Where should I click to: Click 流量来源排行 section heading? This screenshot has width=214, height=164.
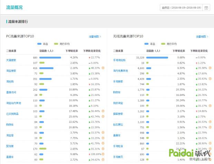18,21
